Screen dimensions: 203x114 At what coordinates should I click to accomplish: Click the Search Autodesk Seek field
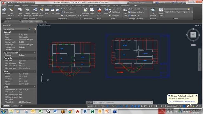(176, 9)
